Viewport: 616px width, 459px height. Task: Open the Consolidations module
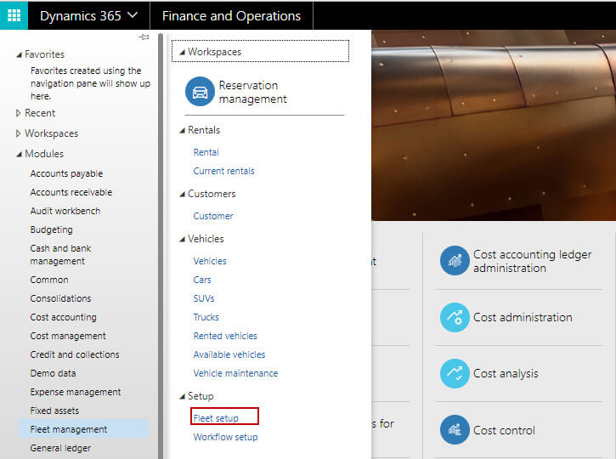pos(60,298)
